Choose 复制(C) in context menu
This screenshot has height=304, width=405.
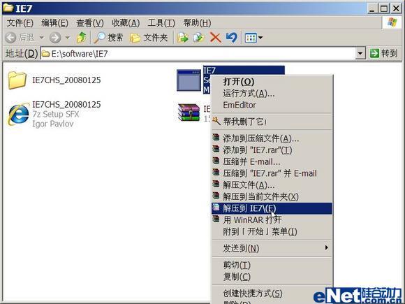(x=272, y=277)
